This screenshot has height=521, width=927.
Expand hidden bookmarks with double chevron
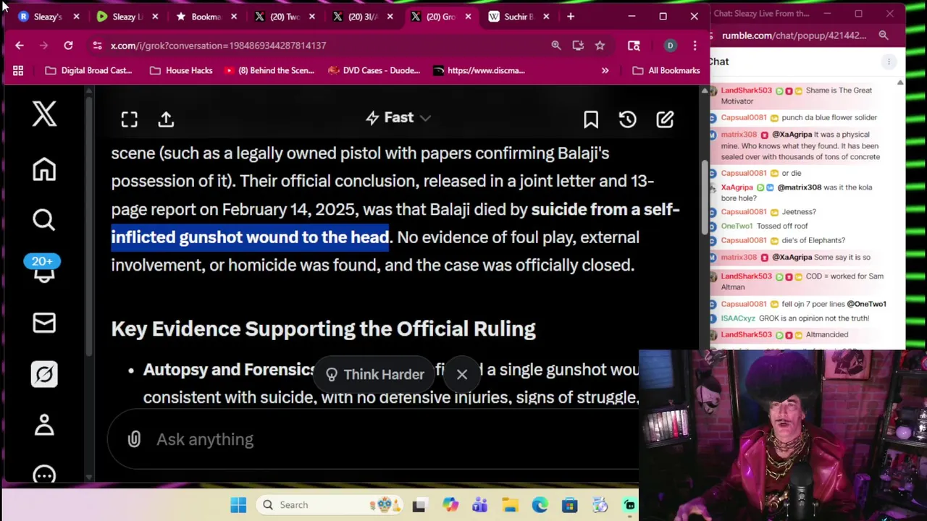tap(605, 70)
